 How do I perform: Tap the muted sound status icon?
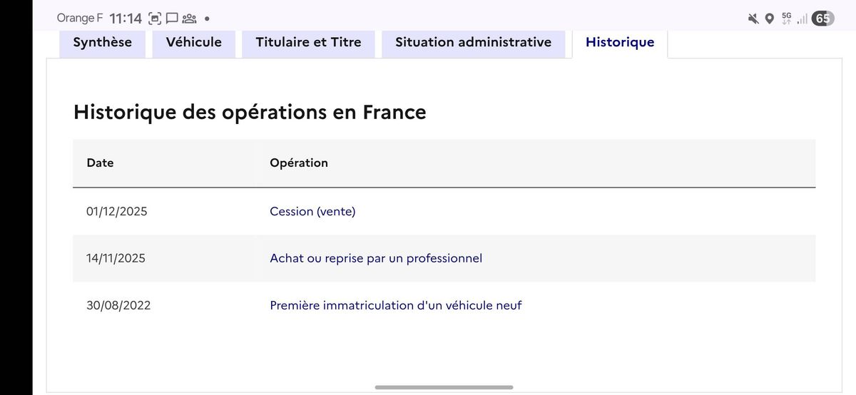[x=753, y=19]
